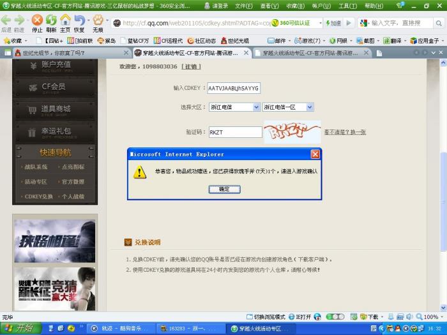Expand the address bar dropdown arrow
This screenshot has height=335, width=447.
click(x=321, y=23)
